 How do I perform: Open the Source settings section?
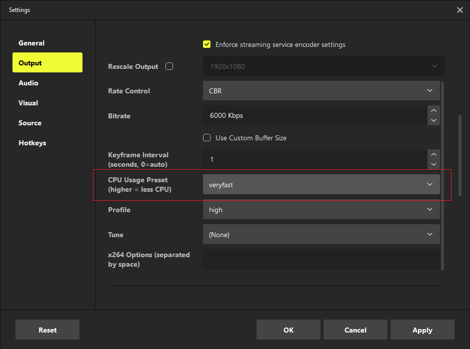(x=29, y=123)
